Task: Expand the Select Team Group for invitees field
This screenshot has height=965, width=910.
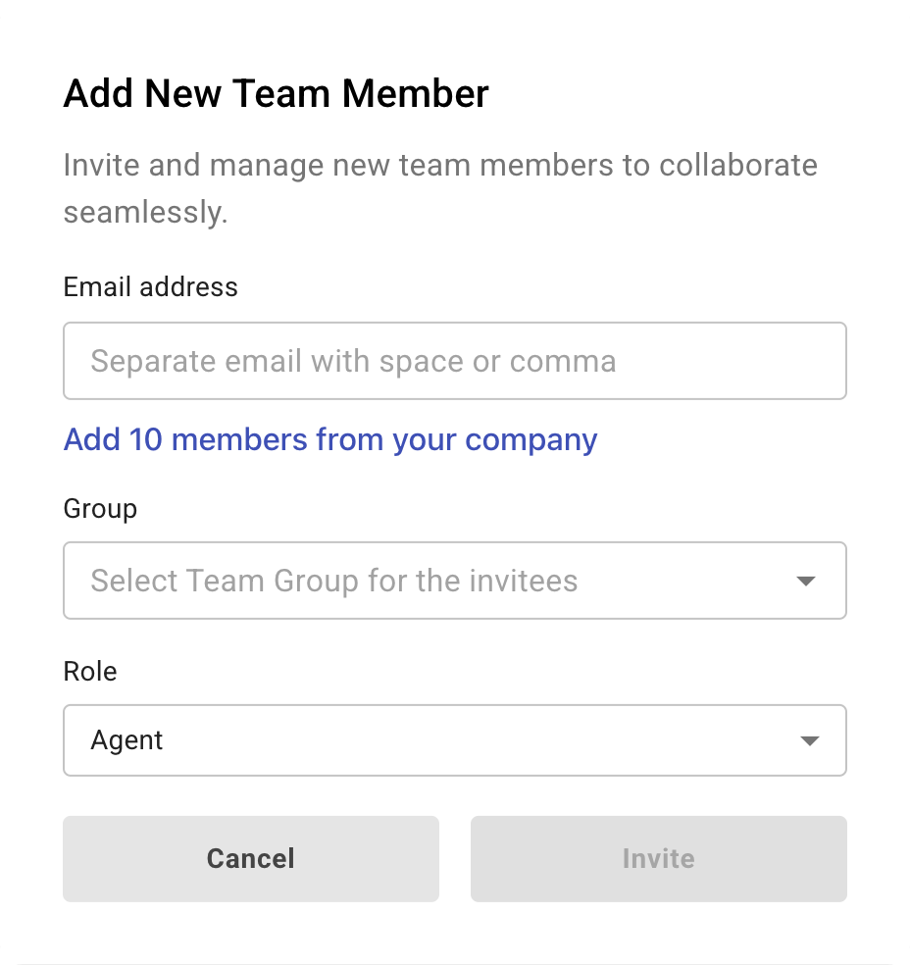Action: [x=454, y=581]
